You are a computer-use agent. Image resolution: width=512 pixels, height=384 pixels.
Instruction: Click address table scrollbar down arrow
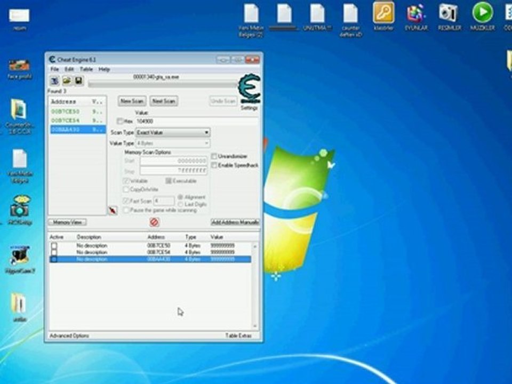(255, 326)
